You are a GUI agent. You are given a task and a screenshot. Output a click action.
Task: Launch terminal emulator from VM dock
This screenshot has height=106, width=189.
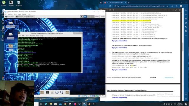(x=47, y=92)
